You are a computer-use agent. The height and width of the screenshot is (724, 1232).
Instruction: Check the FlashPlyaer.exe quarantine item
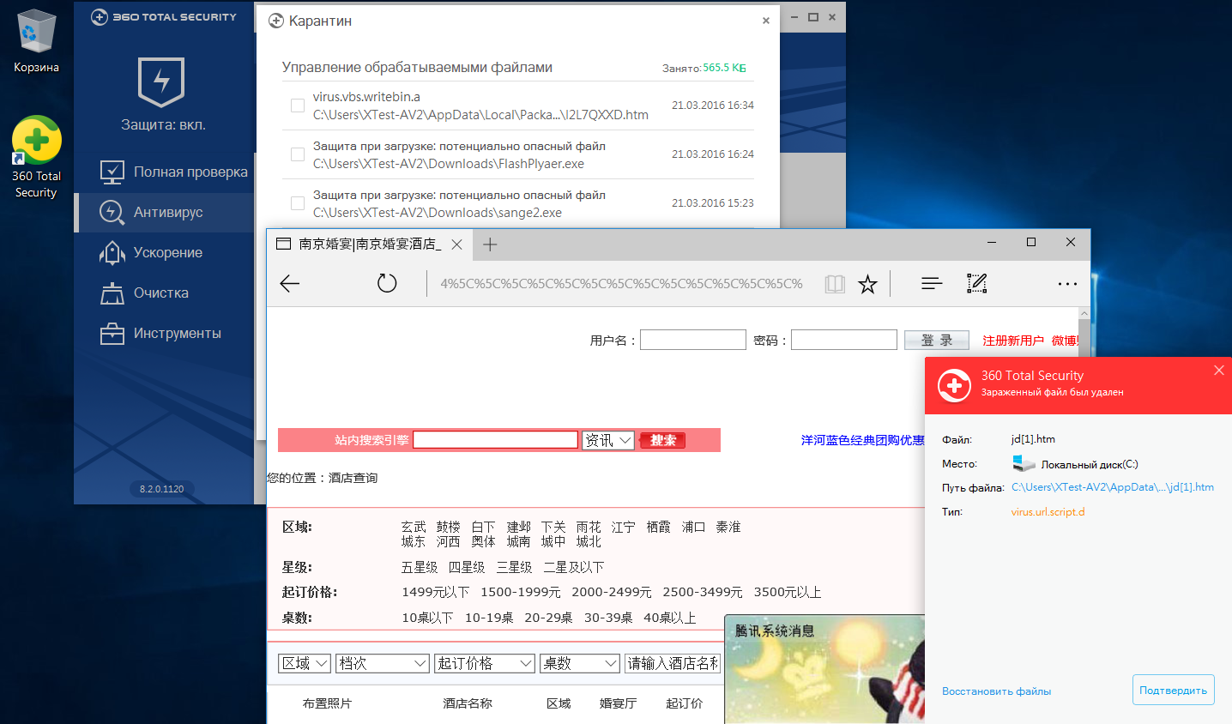coord(298,154)
